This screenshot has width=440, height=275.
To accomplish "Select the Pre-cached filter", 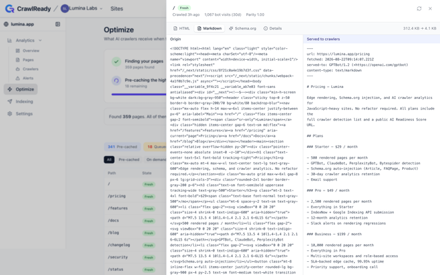I will coord(129,159).
